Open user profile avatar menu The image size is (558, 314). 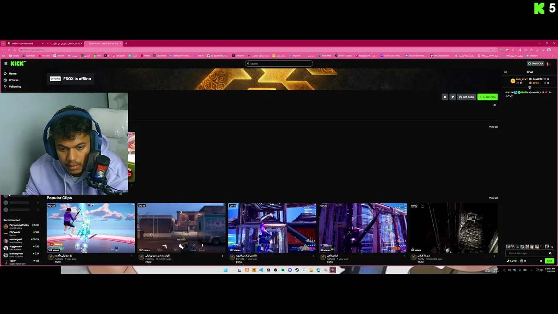tap(548, 64)
